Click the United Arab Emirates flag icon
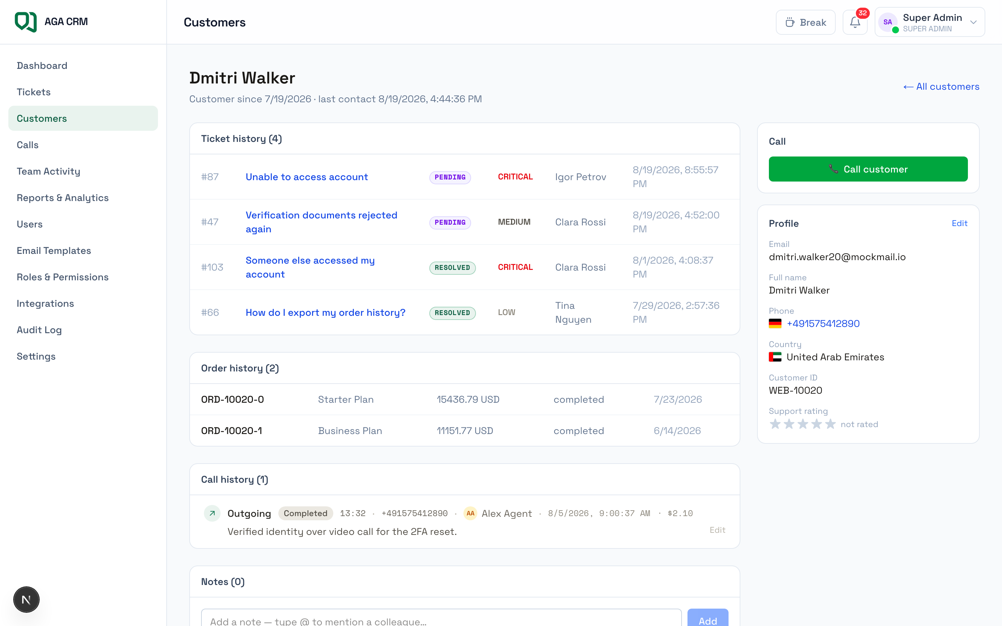 [x=775, y=357]
